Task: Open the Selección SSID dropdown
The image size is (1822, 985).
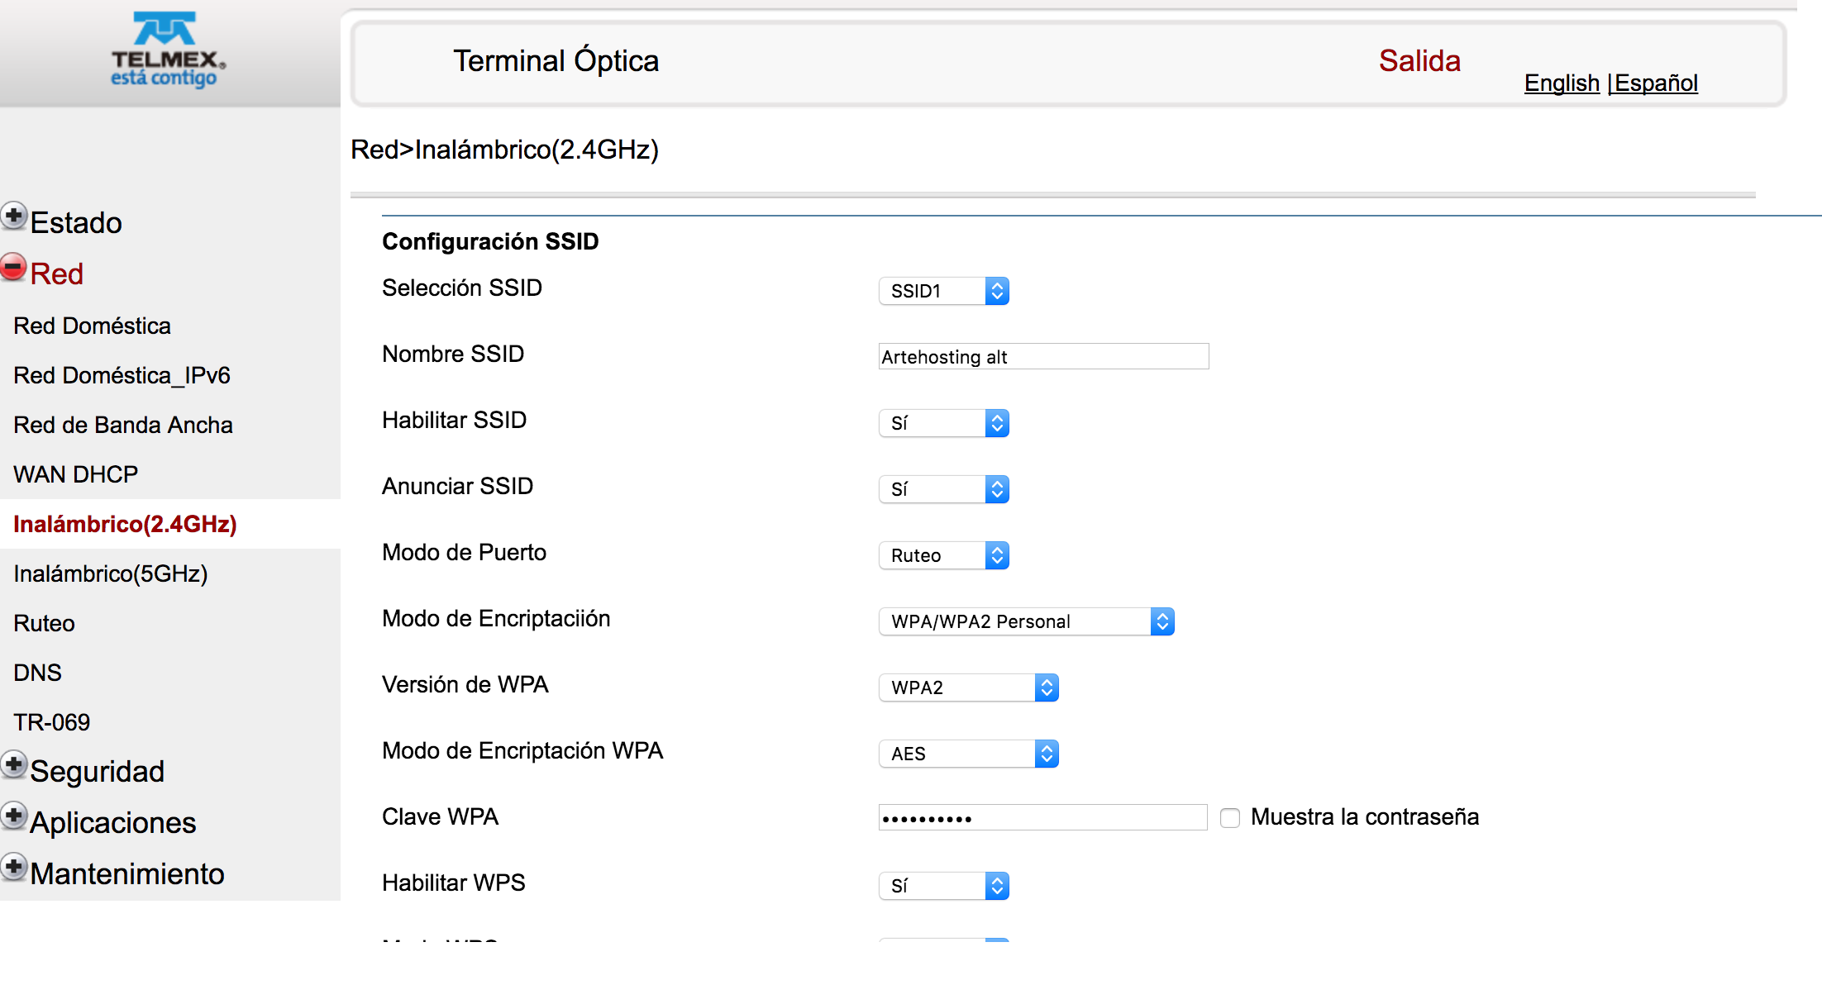Action: coord(943,291)
